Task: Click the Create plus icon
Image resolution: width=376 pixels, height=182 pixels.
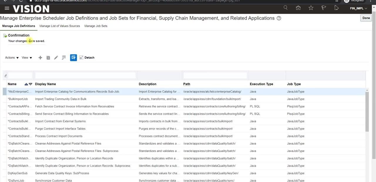Action: point(40,58)
